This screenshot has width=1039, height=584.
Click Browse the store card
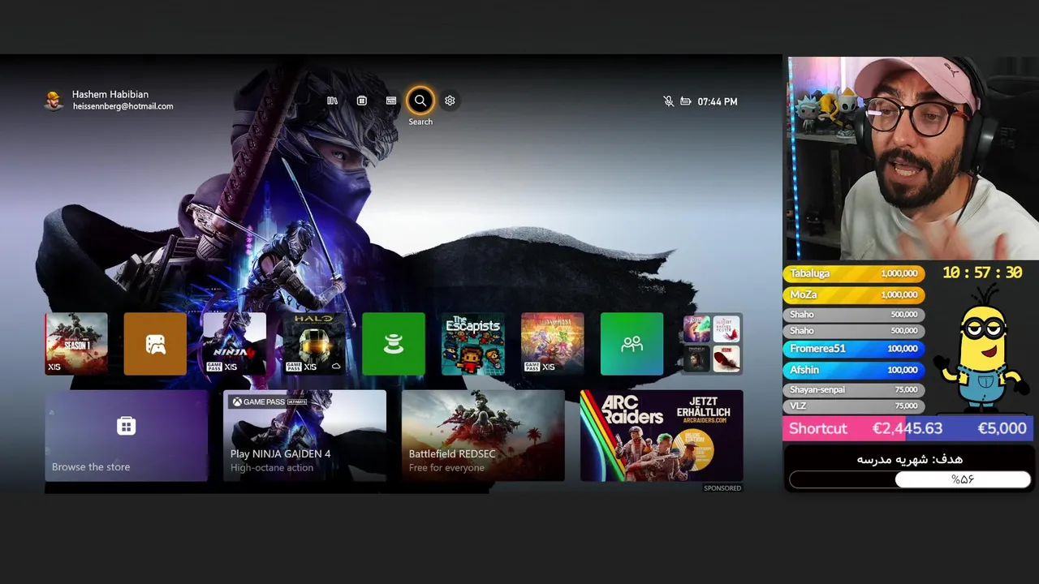click(x=127, y=436)
